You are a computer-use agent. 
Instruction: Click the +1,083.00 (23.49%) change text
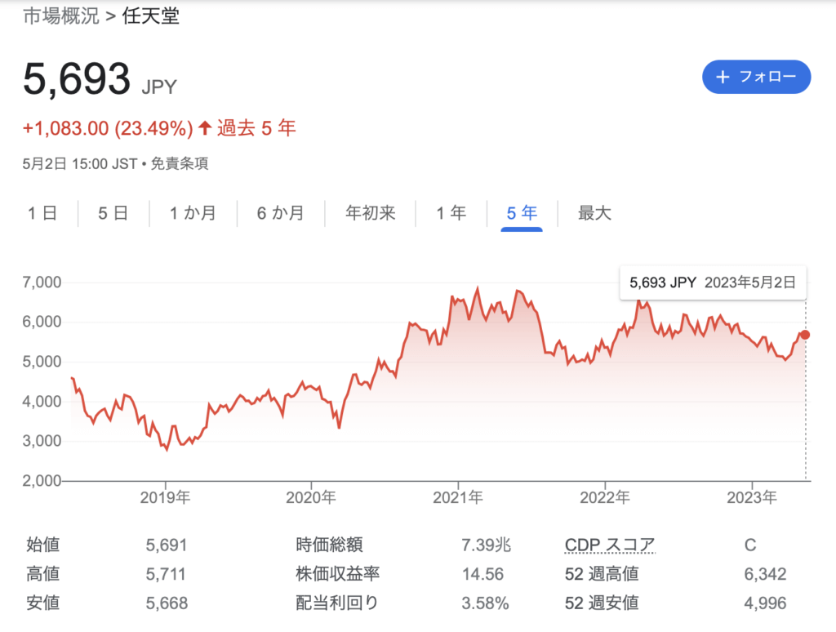108,128
